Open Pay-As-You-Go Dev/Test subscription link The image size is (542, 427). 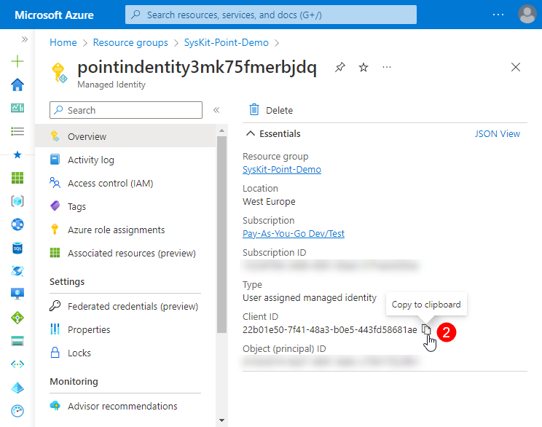[294, 234]
